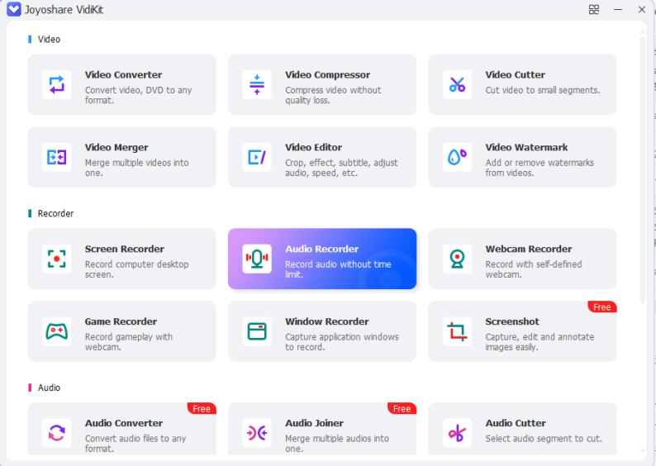This screenshot has height=466, width=656.
Task: Close the Joyoshare VidiKit window
Action: (x=642, y=9)
